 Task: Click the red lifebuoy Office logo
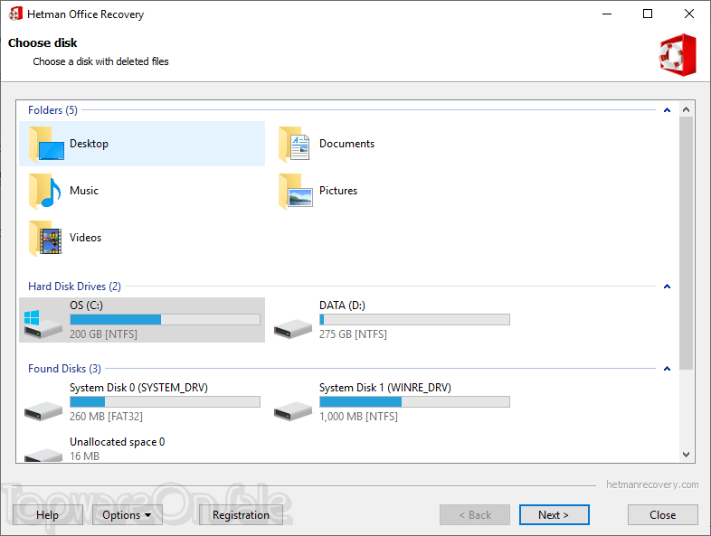[x=678, y=55]
